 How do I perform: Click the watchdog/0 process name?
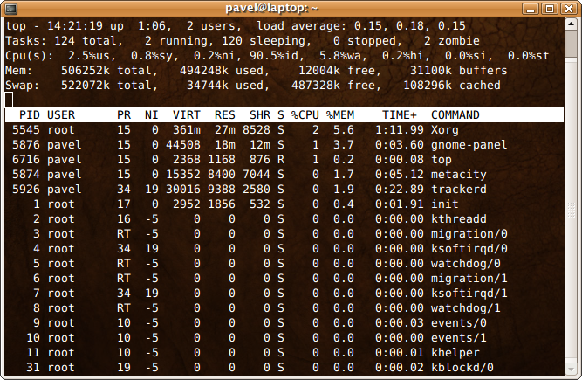click(x=466, y=264)
